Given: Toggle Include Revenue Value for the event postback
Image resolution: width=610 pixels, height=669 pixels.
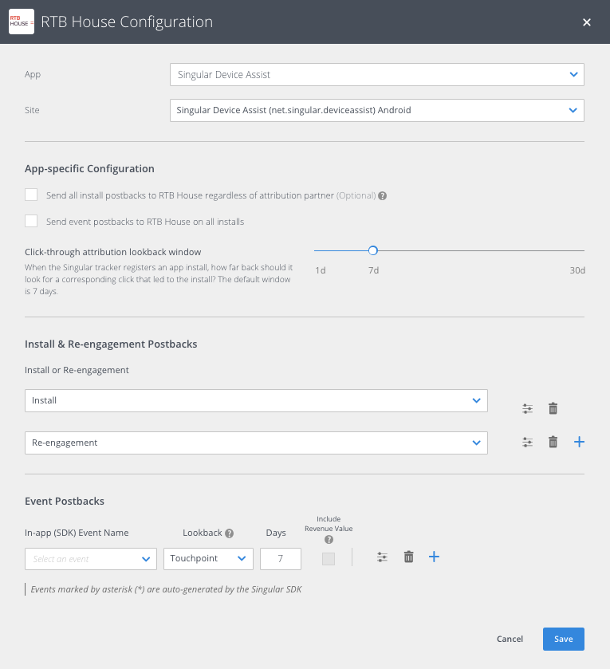Looking at the screenshot, I should 328,559.
